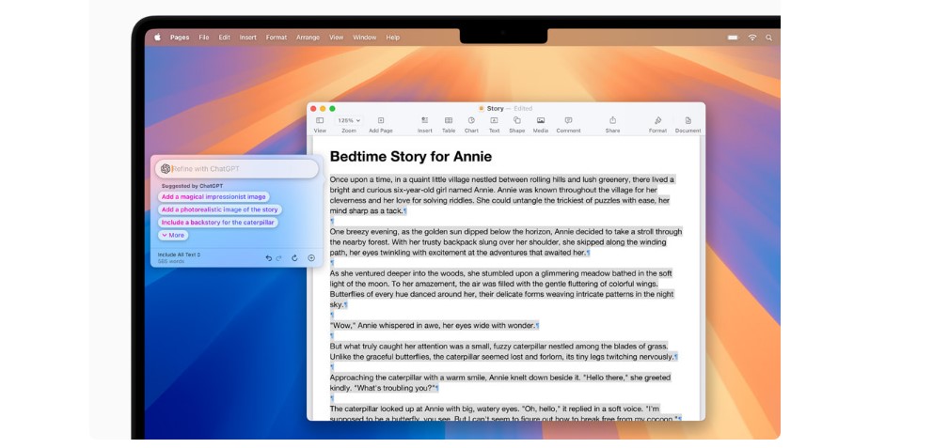Open the View menu in menu bar

[336, 38]
